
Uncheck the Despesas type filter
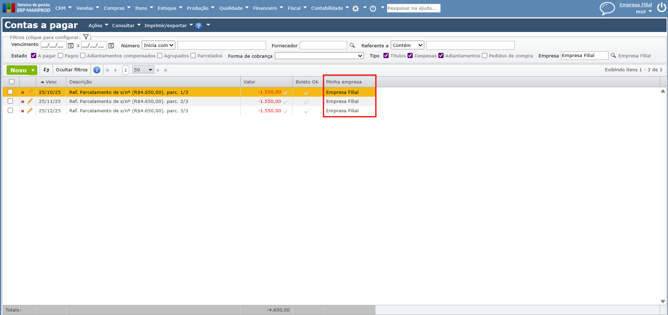click(x=410, y=56)
